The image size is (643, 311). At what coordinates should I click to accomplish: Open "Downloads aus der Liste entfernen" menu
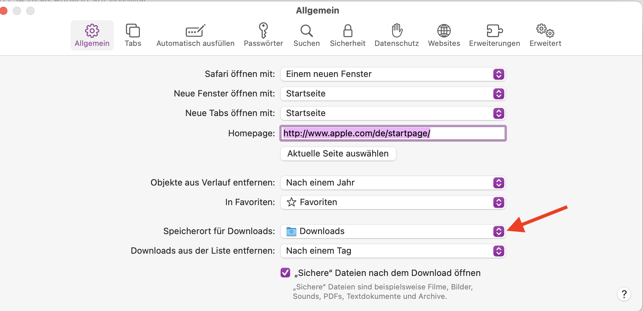click(x=393, y=251)
